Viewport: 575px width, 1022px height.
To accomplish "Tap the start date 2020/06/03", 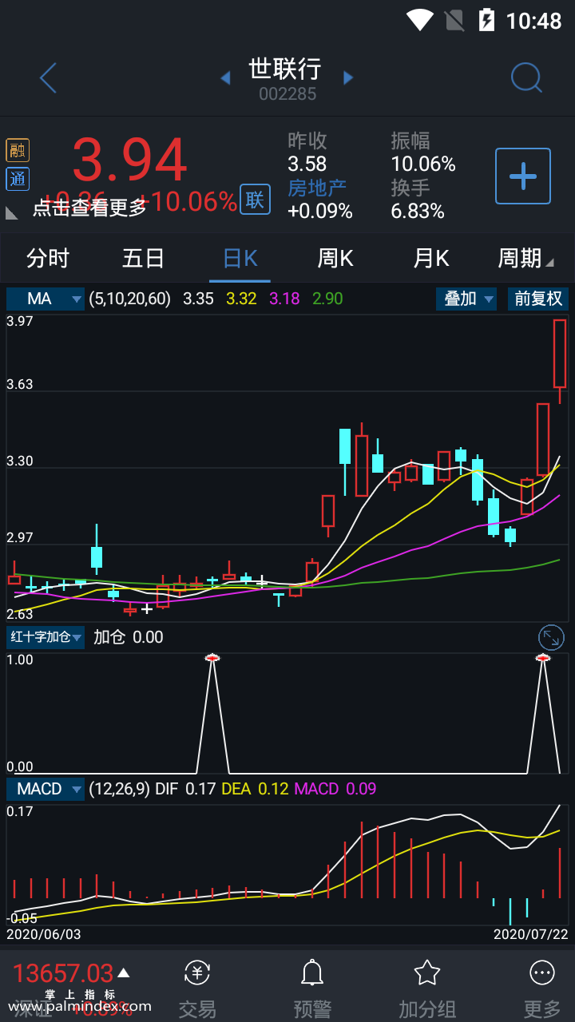I will [44, 933].
